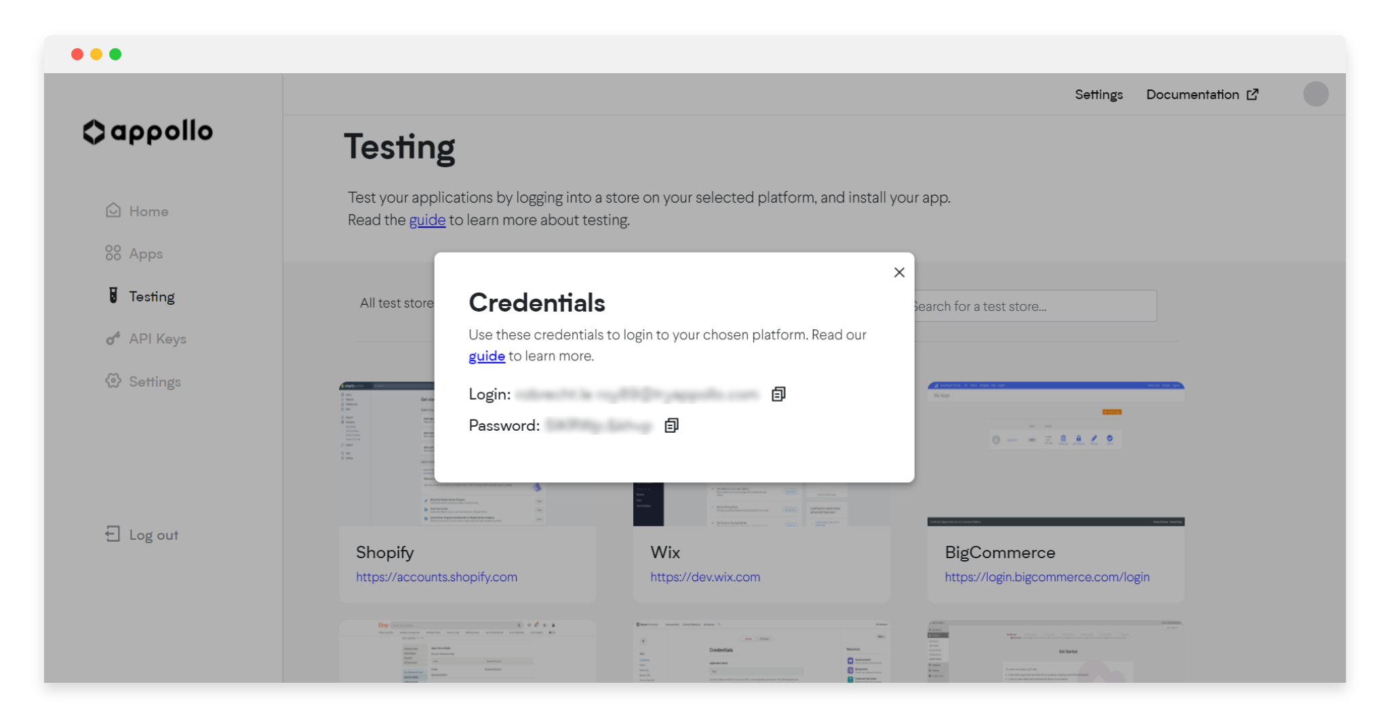1390x718 pixels.
Task: Click the BigCommerce card title
Action: tap(1000, 553)
